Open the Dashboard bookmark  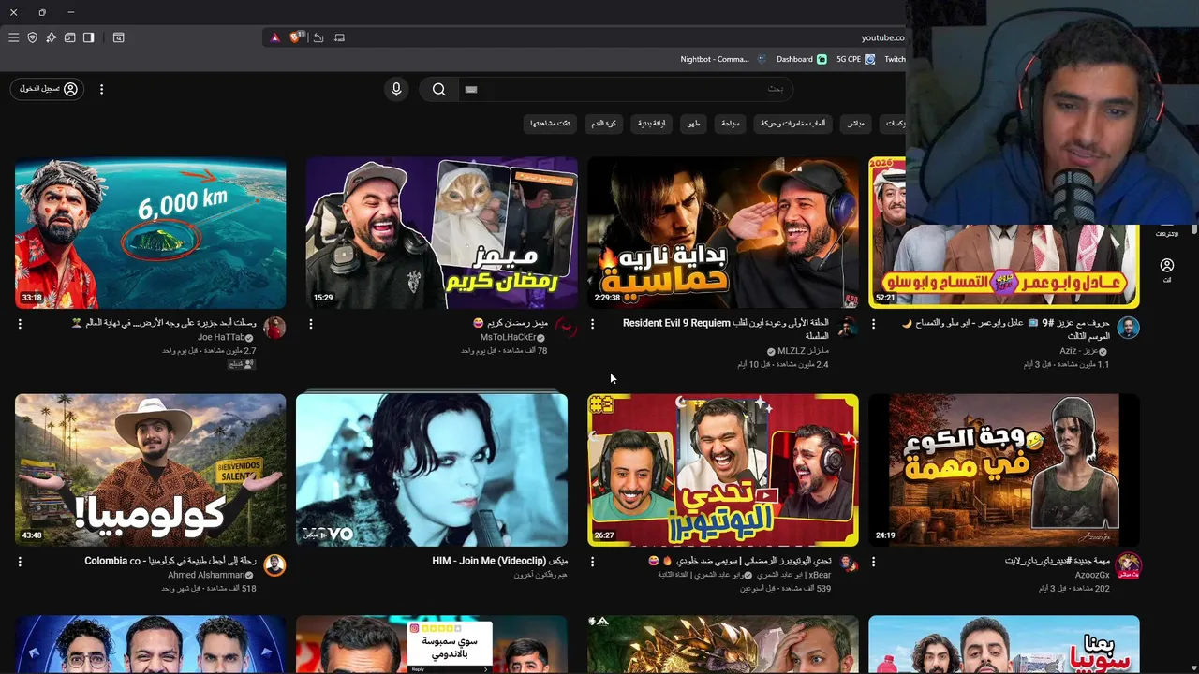click(x=801, y=59)
